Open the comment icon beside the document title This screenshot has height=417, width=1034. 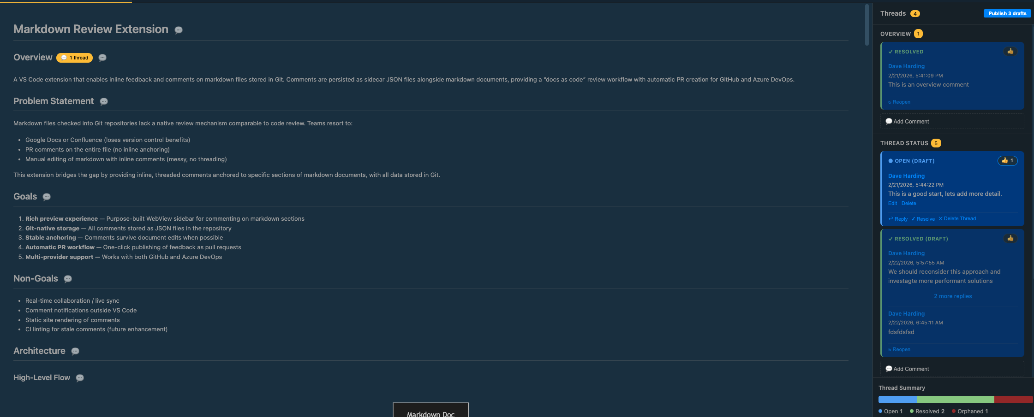(179, 30)
